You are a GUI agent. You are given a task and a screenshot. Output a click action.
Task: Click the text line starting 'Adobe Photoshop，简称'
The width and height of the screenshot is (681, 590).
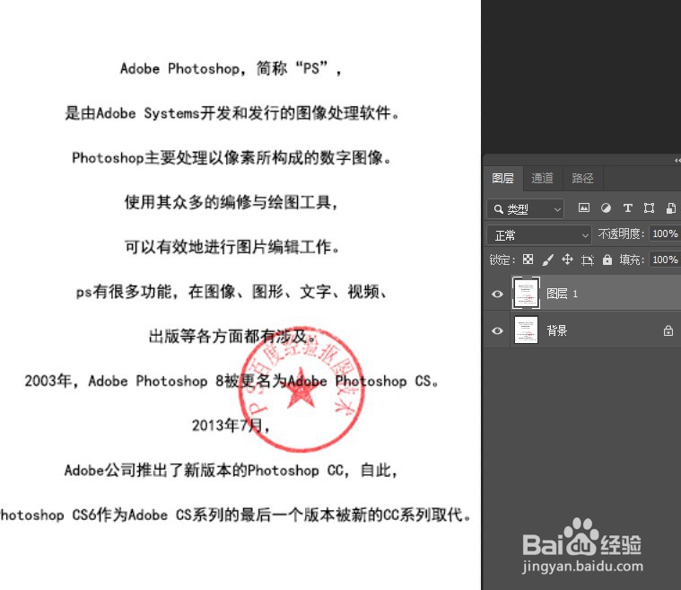point(231,68)
